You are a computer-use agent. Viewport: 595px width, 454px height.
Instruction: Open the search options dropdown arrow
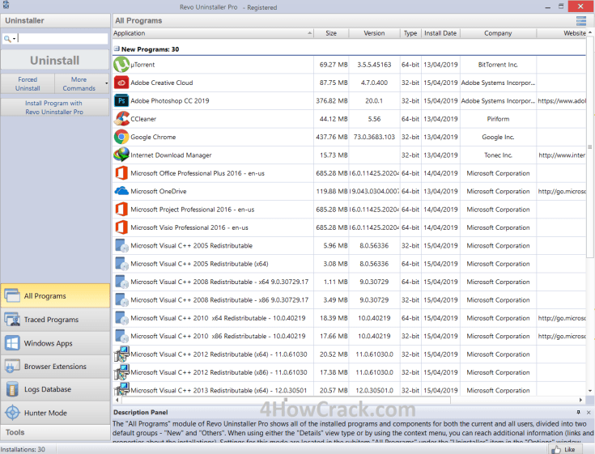click(x=14, y=39)
